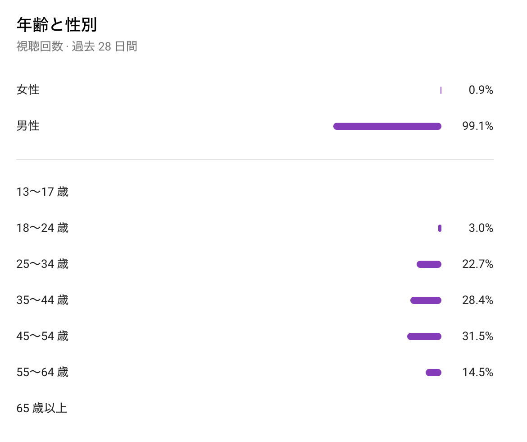Image resolution: width=527 pixels, height=442 pixels.
Task: Click the small purple bar for 18〜24 歳
Action: (440, 228)
